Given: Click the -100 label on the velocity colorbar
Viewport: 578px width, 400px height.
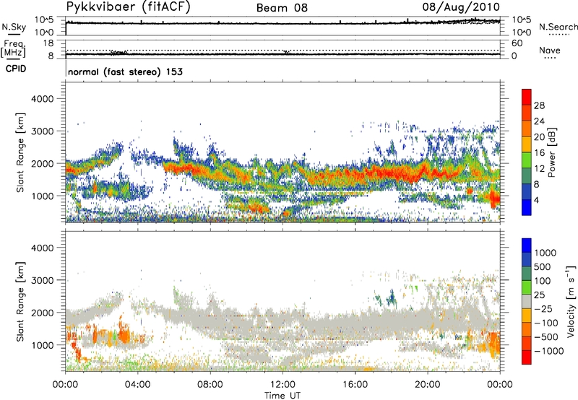Looking at the screenshot, I should click(x=546, y=323).
